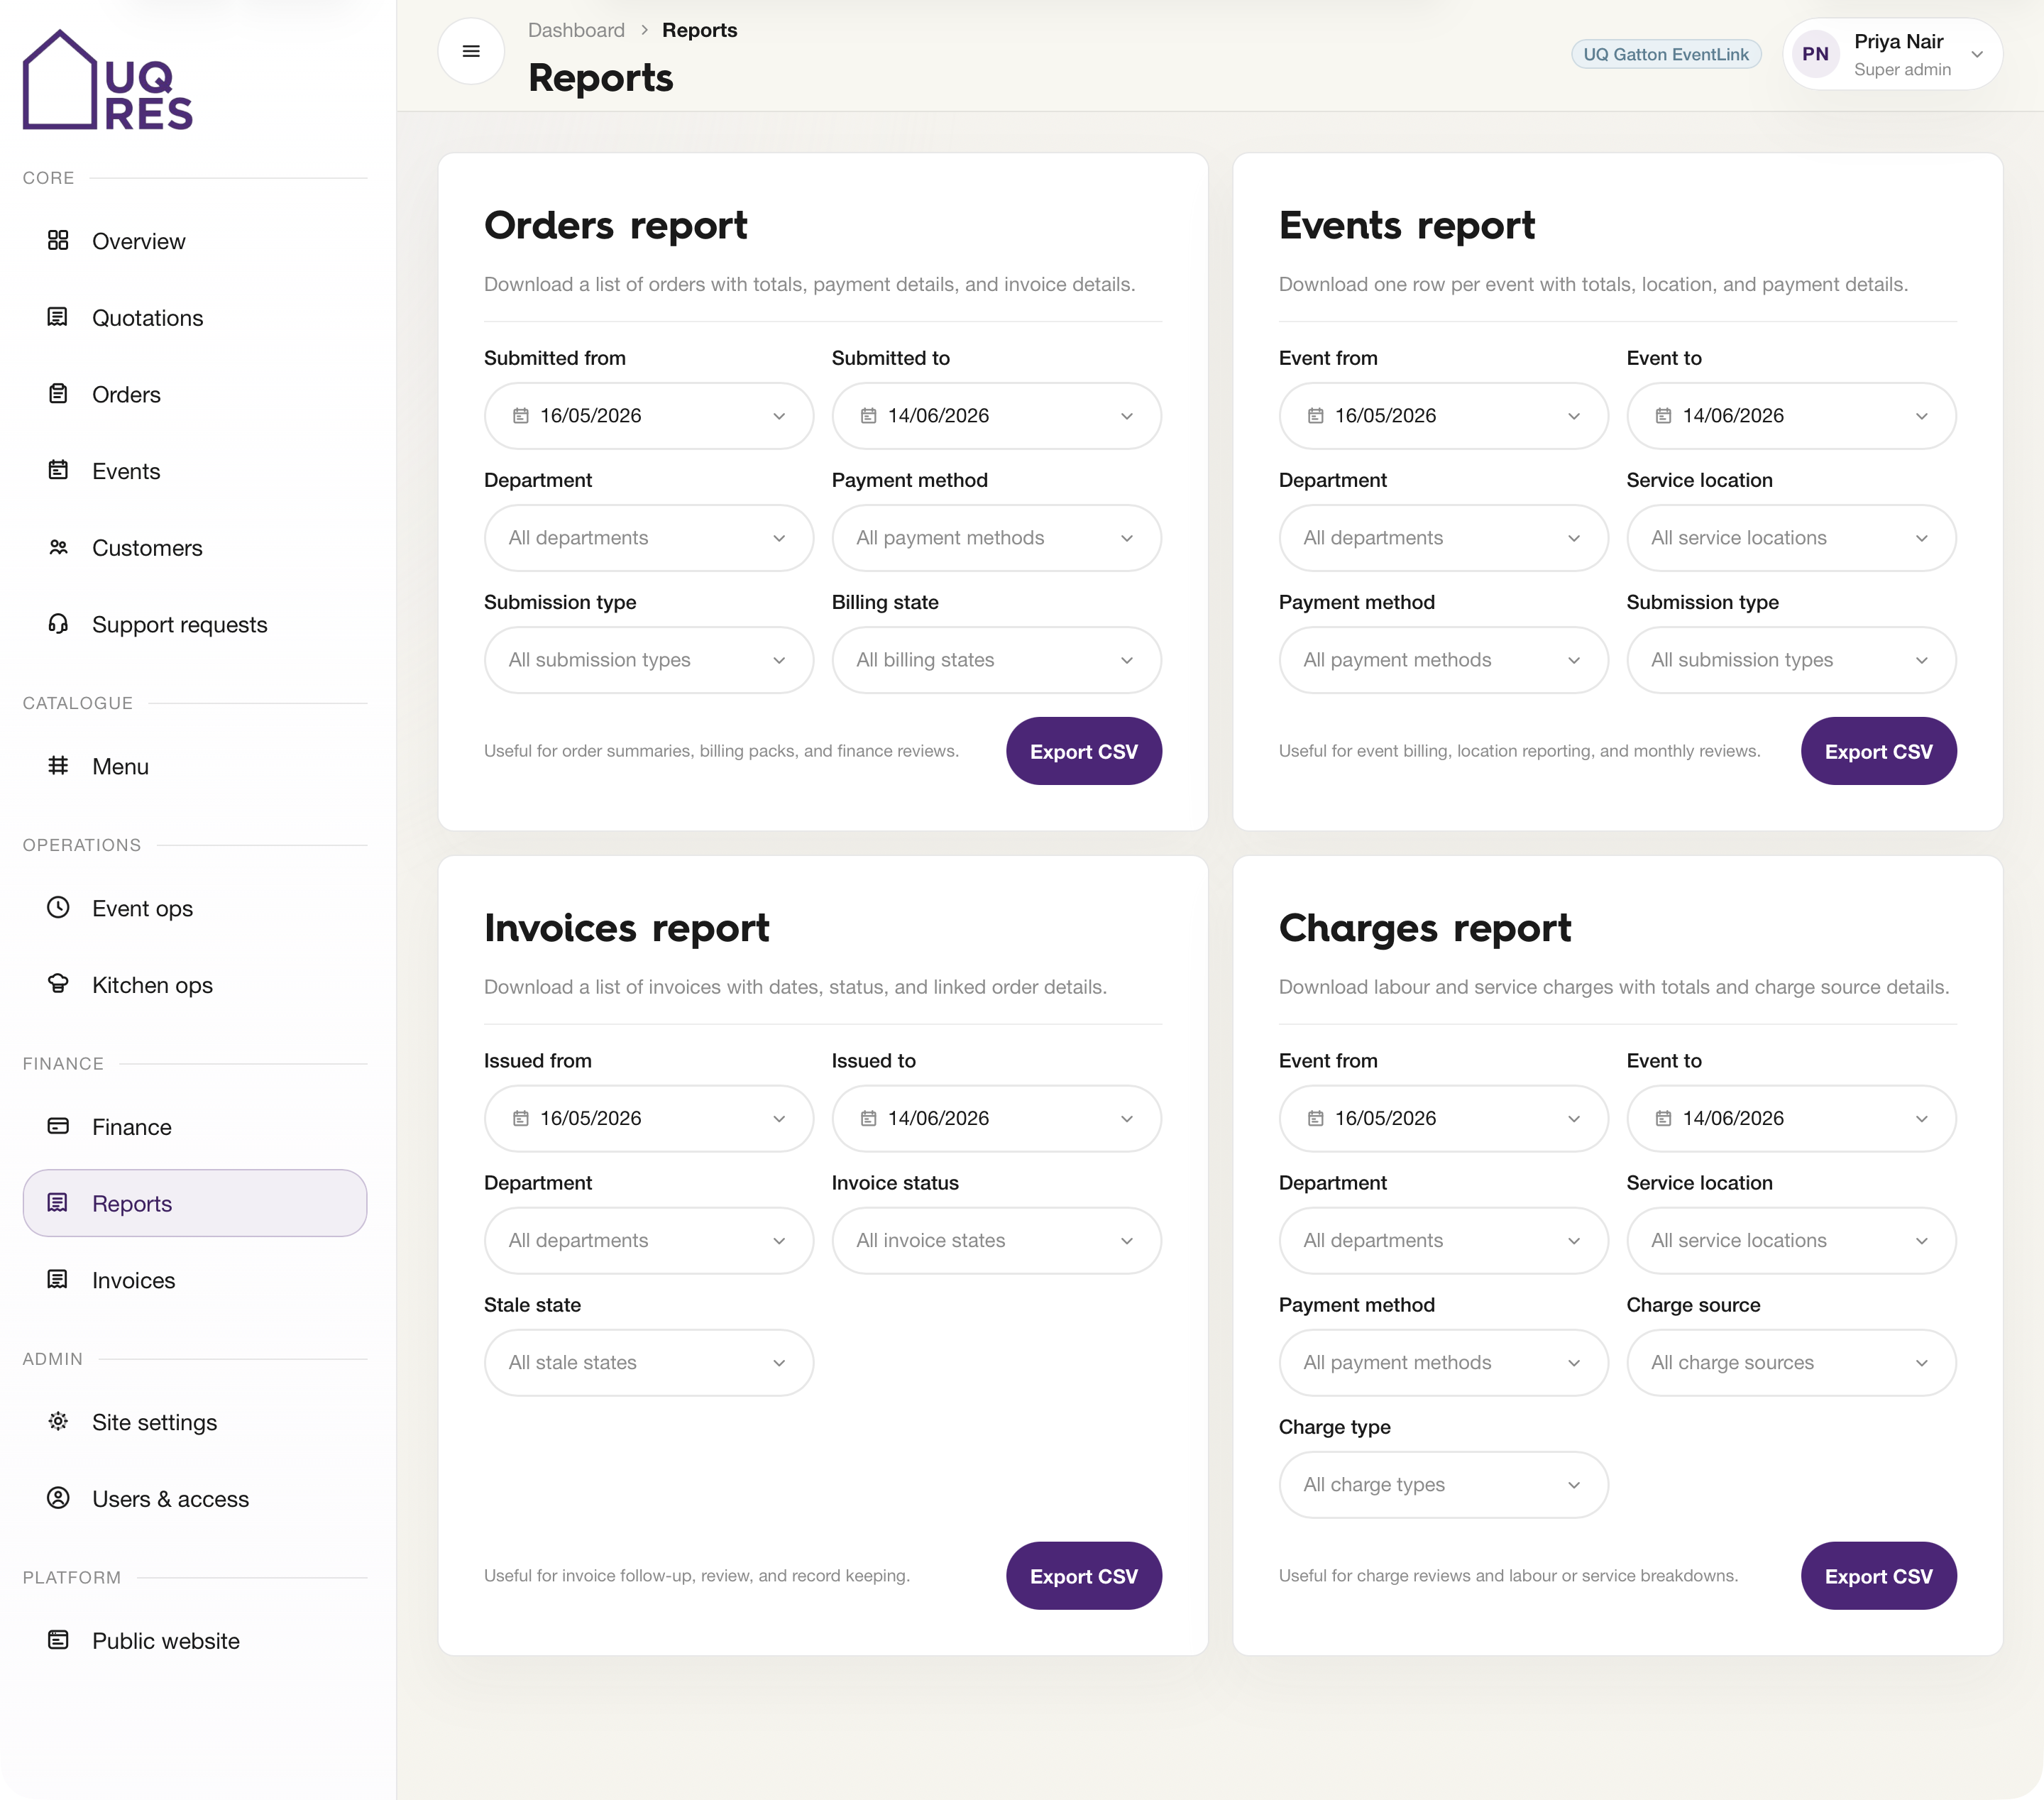
Task: Open Users & access from sidebar
Action: coord(195,1499)
